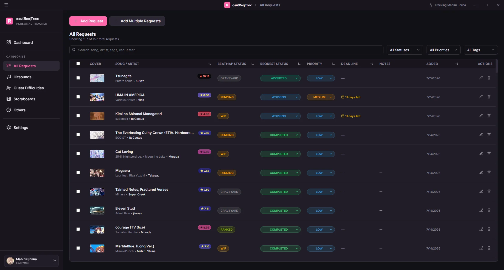Focus the request search field
Screen dimensions: 504x270
(226, 50)
